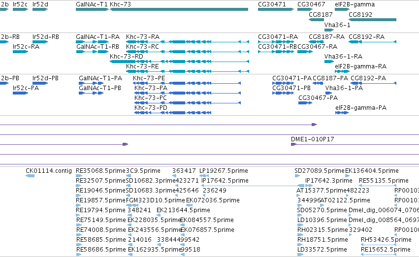Select the CG30471-PB protein label
This screenshot has height=257, width=419.
291,88
